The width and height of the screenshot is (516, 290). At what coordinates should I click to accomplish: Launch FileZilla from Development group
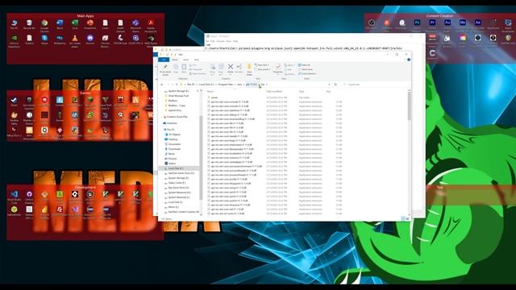click(60, 211)
